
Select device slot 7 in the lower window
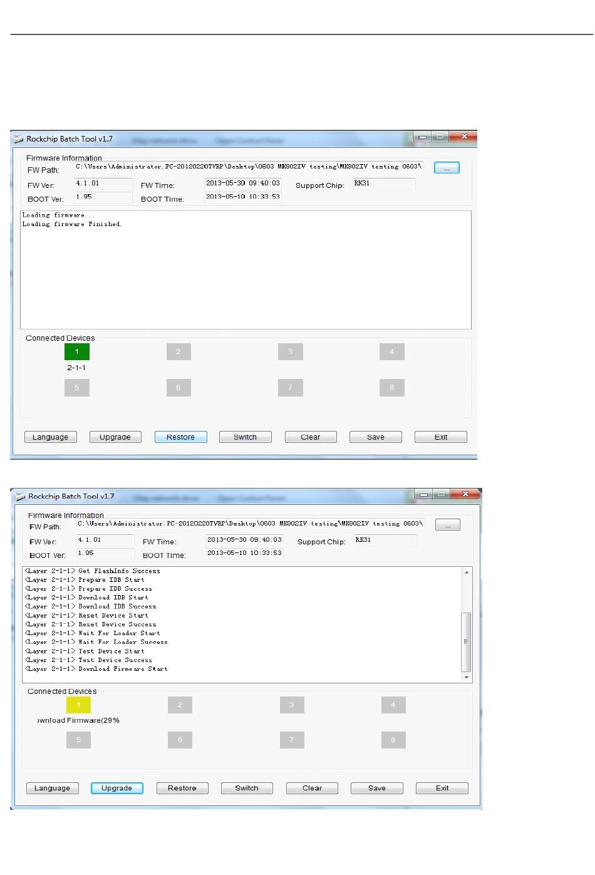tap(292, 740)
